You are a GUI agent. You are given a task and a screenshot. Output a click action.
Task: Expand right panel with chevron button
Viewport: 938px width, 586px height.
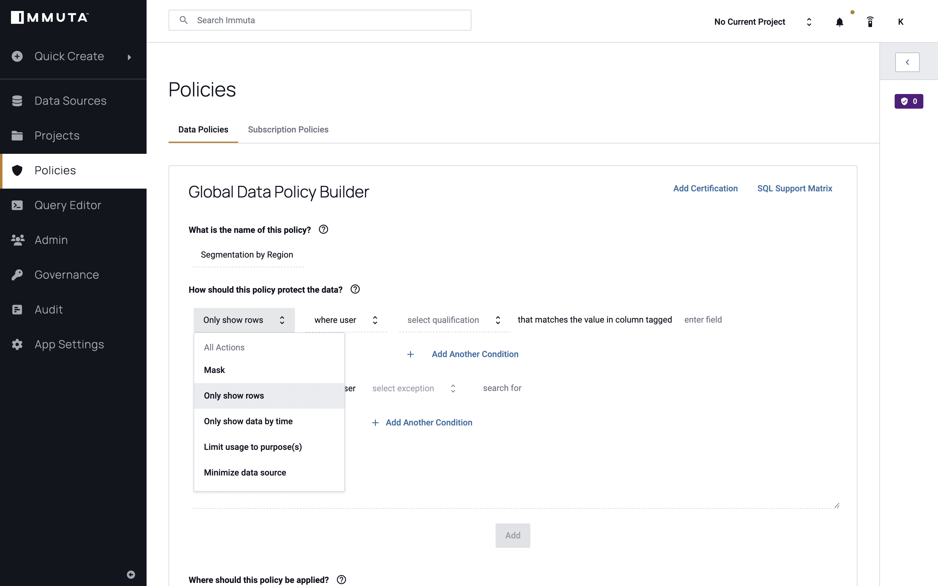click(907, 62)
